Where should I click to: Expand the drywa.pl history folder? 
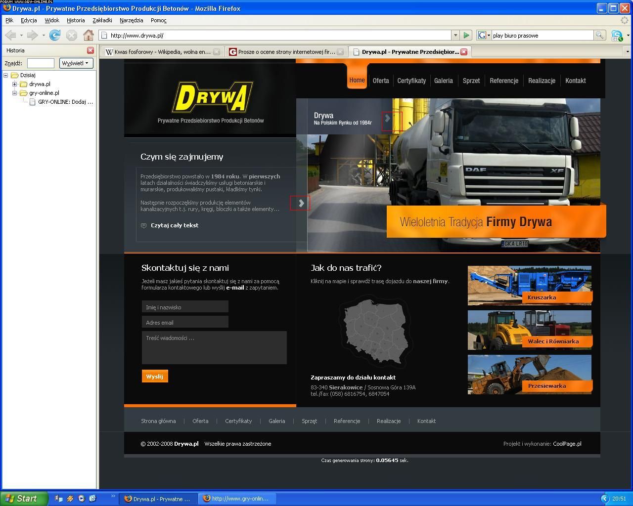14,84
